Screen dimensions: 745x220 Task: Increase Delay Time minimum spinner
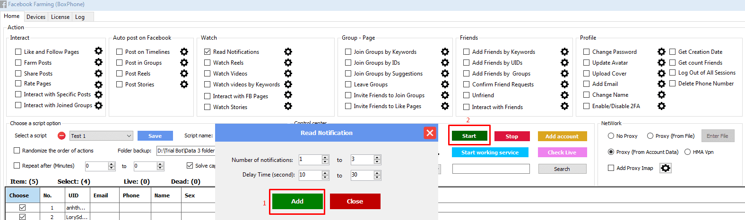325,173
